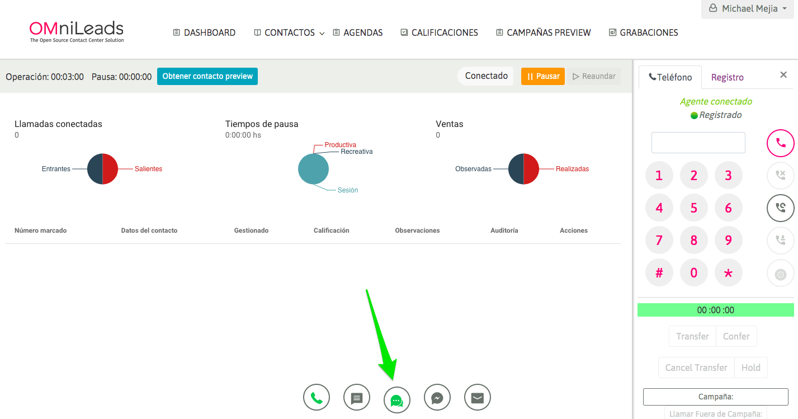Switch to the Registro tab
The height and width of the screenshot is (419, 798).
[727, 78]
